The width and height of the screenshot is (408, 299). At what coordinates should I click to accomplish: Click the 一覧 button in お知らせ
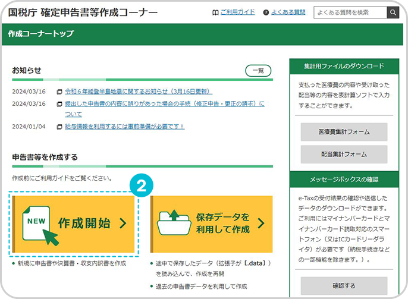click(x=258, y=71)
